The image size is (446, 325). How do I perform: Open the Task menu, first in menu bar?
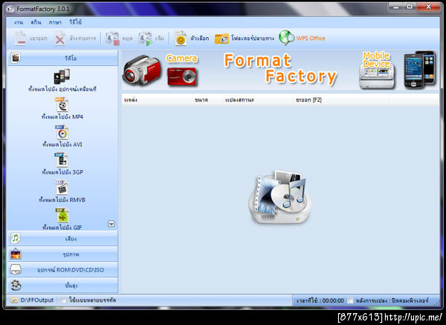click(x=19, y=22)
